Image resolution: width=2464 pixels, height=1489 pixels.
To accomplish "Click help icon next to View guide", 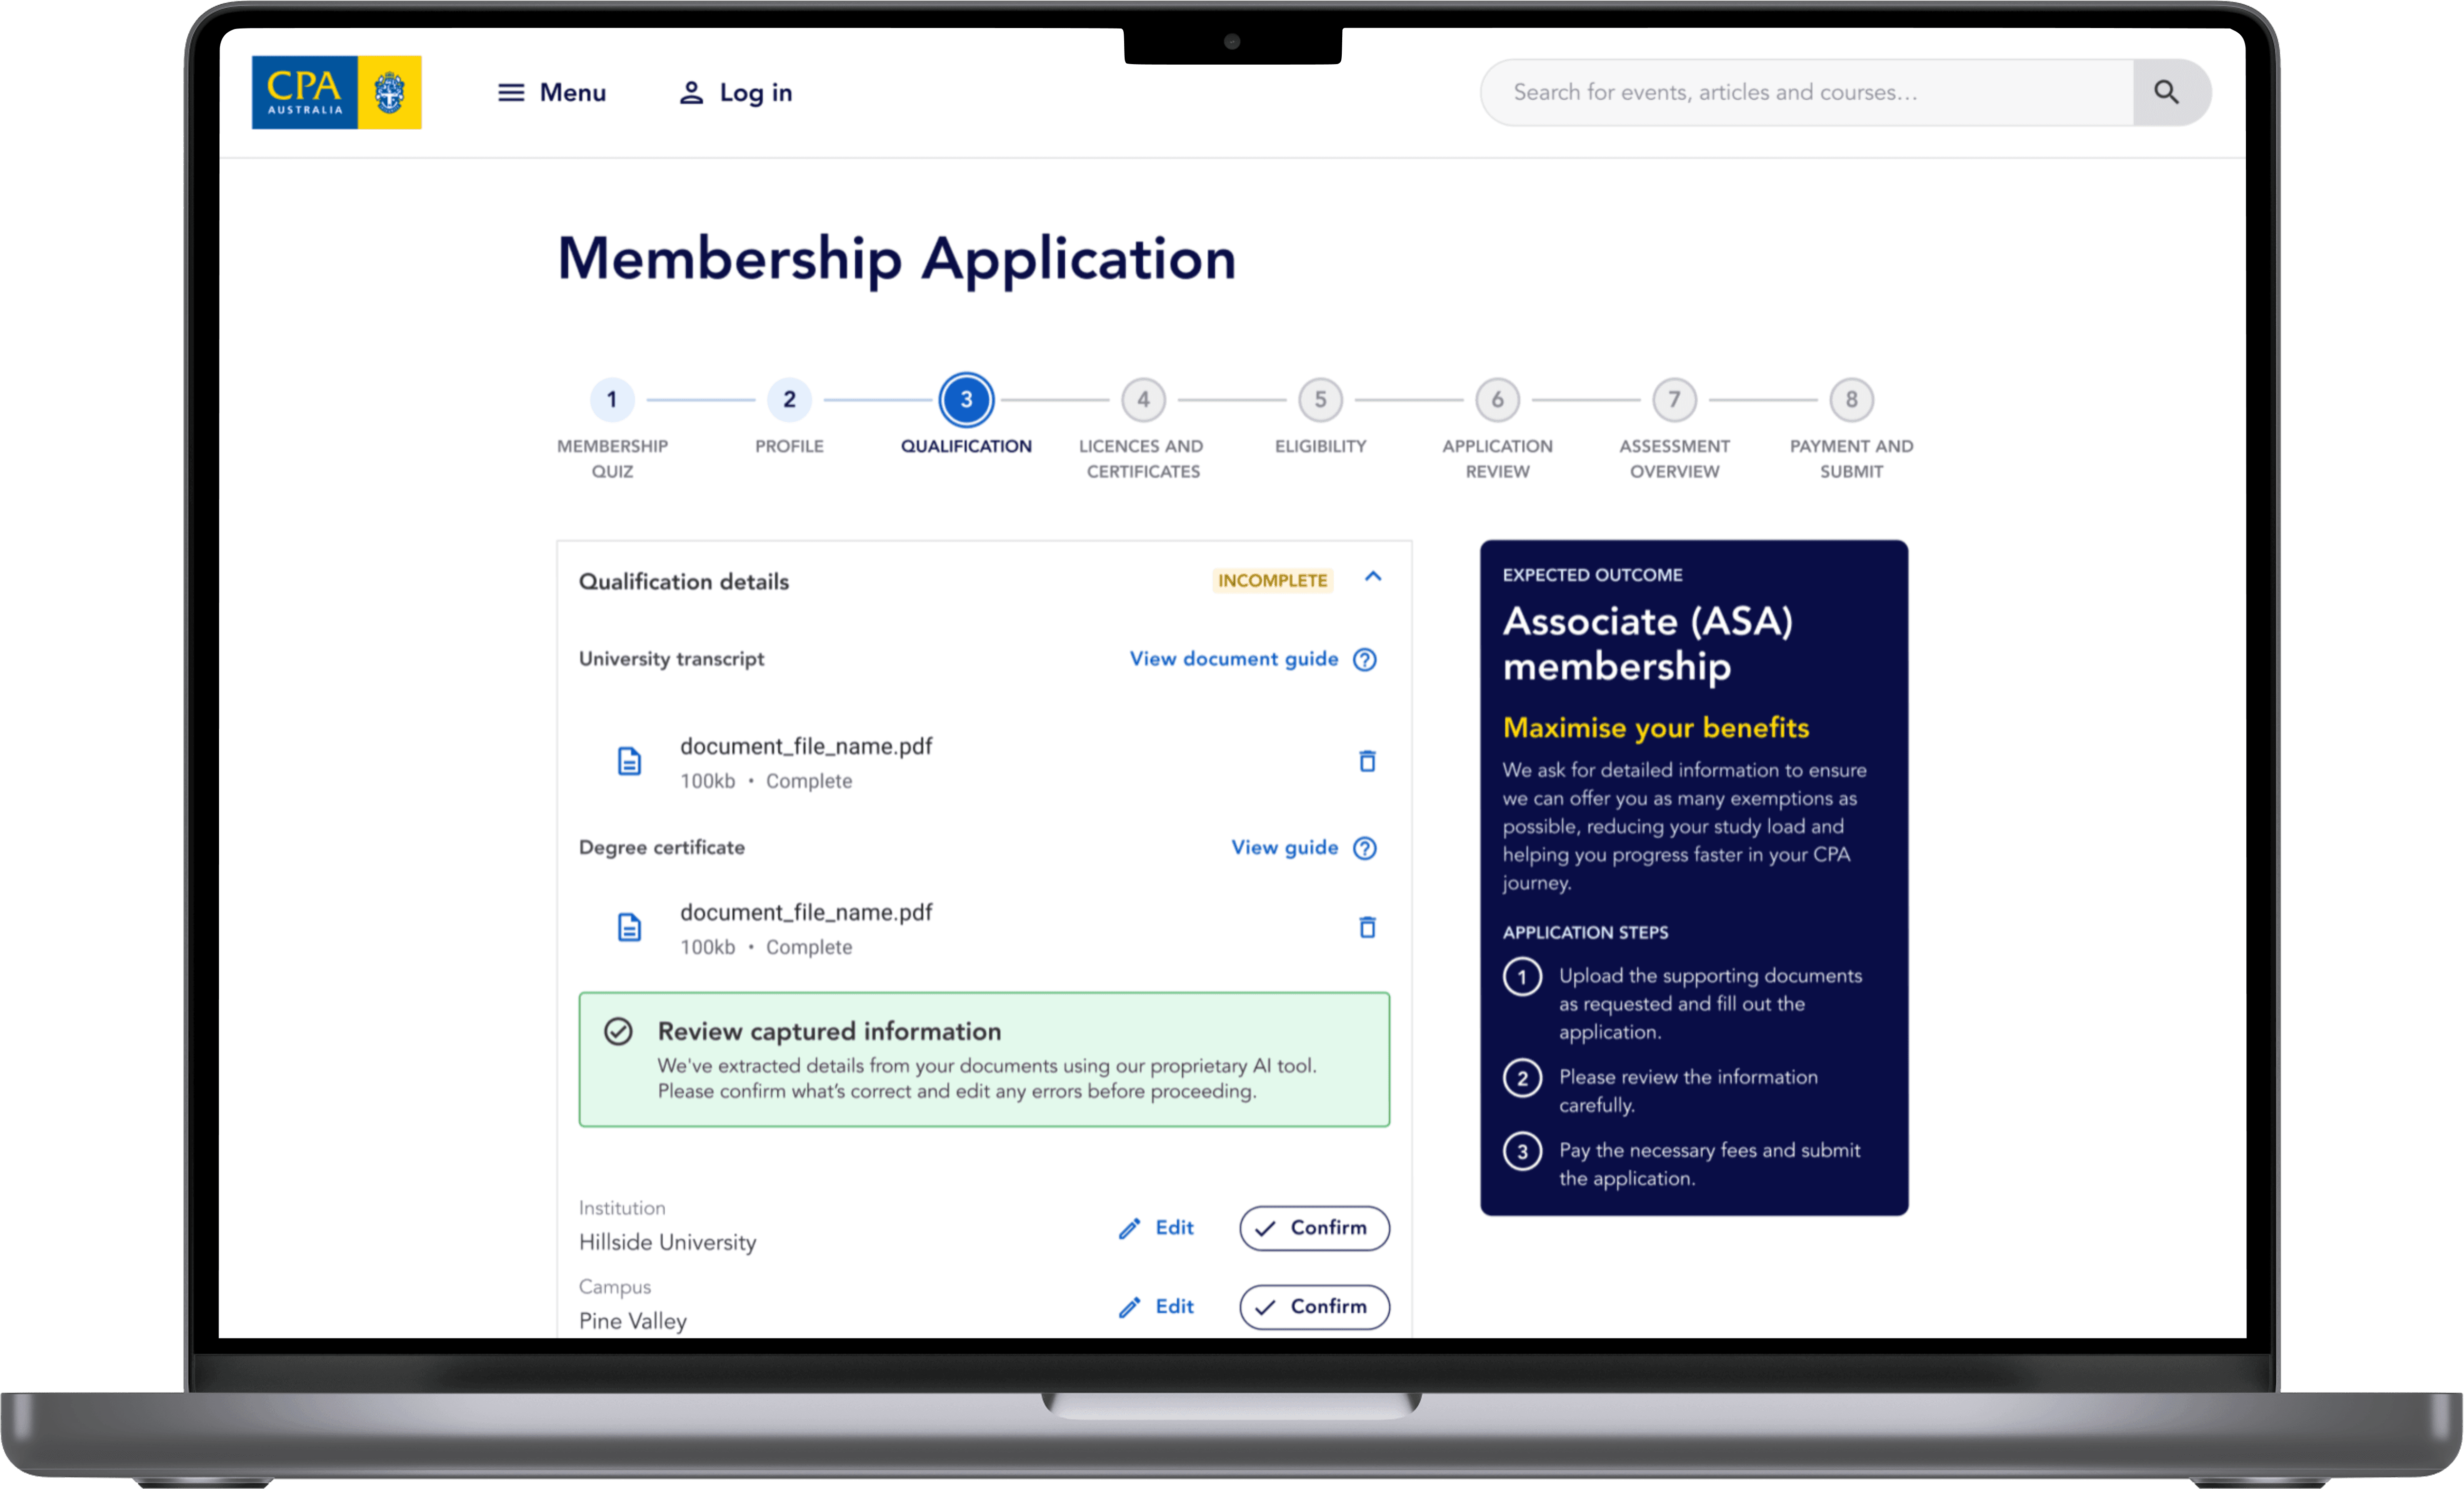I will pyautogui.click(x=1365, y=848).
